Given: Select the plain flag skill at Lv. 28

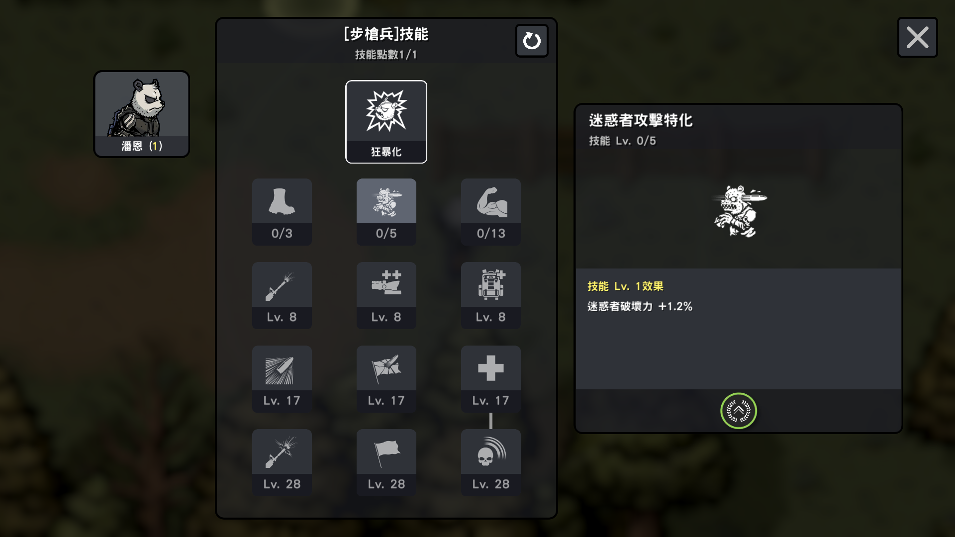Looking at the screenshot, I should pos(386,462).
